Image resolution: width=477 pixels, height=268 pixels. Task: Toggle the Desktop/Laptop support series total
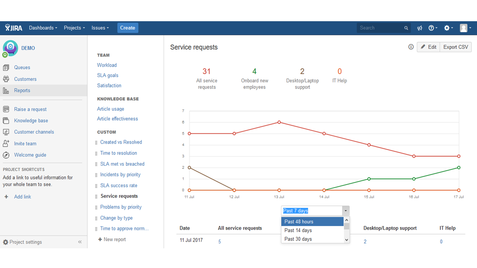coord(302,78)
